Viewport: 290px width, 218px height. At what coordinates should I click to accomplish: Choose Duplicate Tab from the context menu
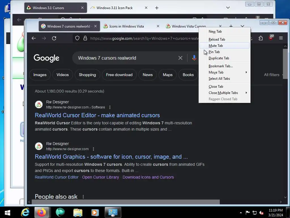click(225, 58)
